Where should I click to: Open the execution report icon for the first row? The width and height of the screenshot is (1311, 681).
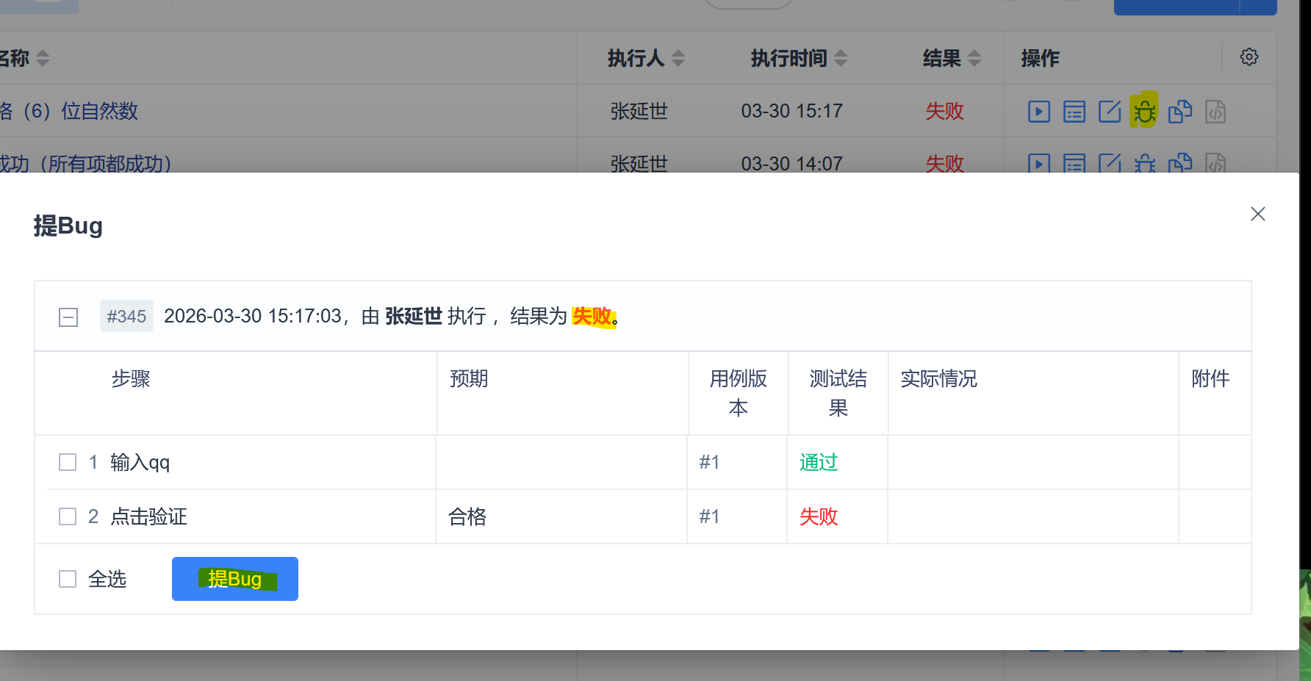[1074, 111]
